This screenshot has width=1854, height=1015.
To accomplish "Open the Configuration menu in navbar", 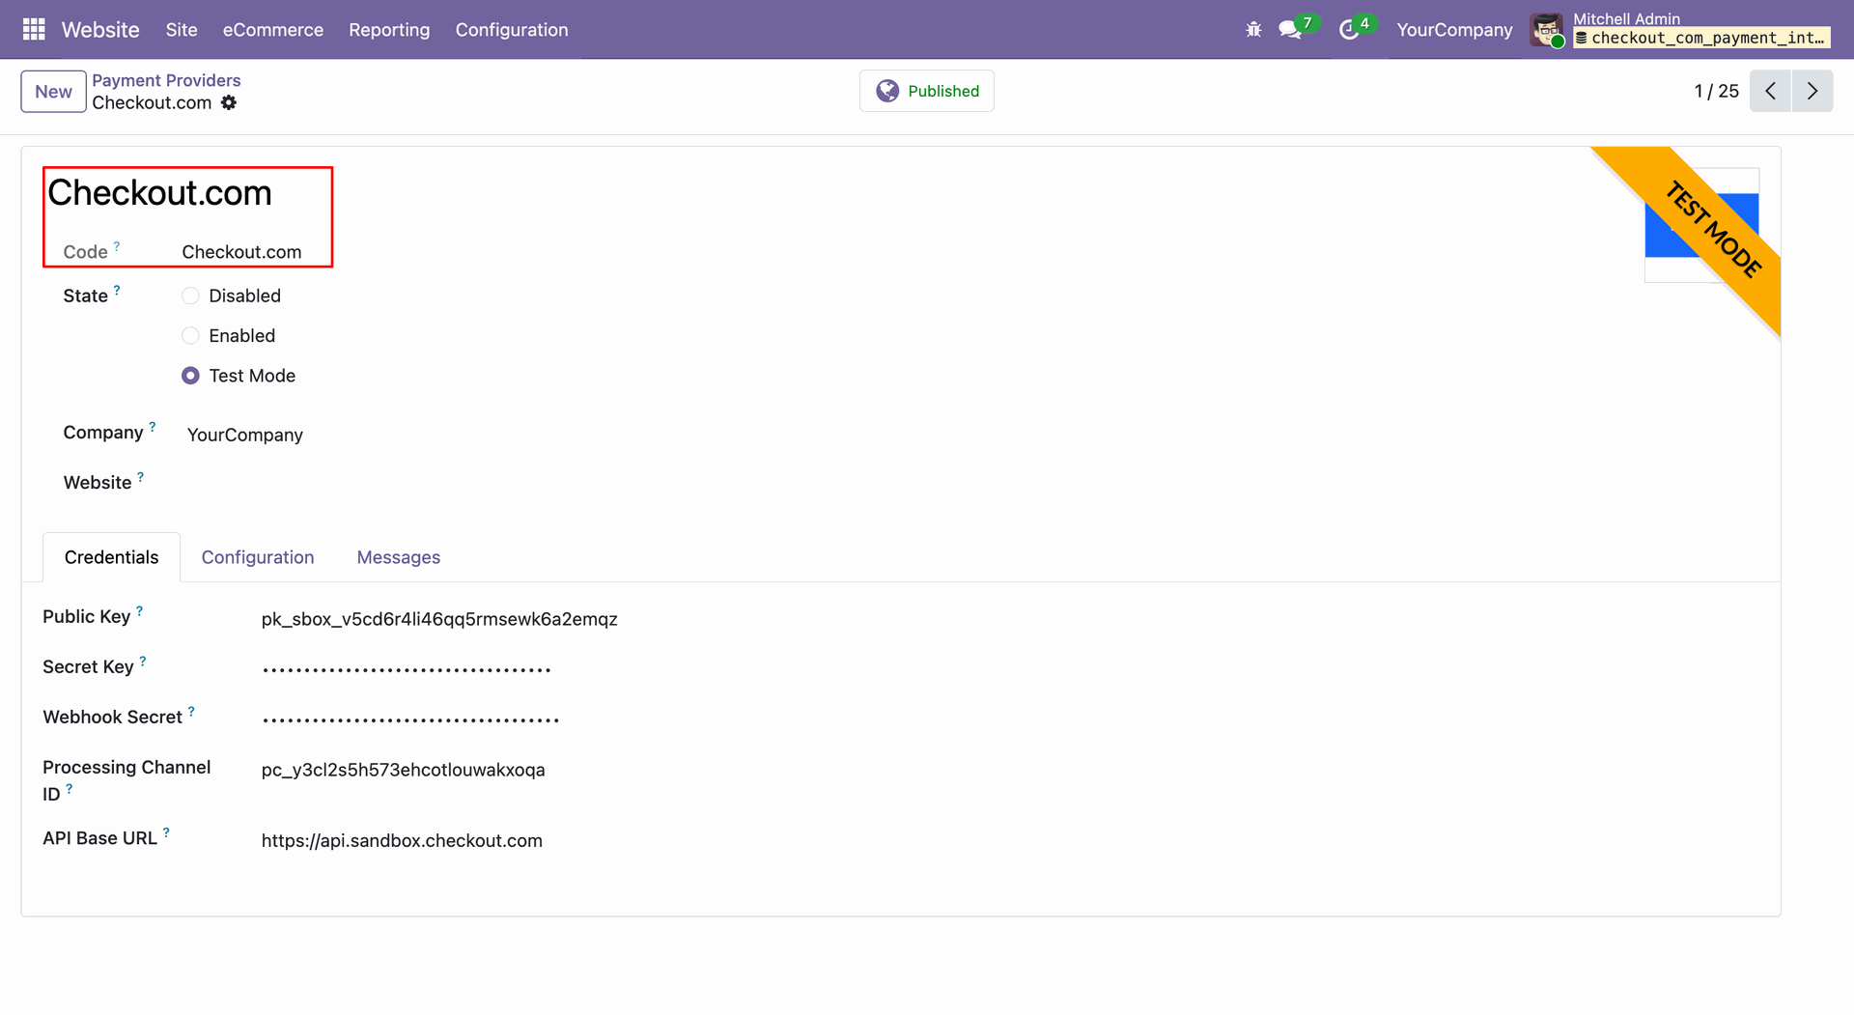I will [512, 30].
